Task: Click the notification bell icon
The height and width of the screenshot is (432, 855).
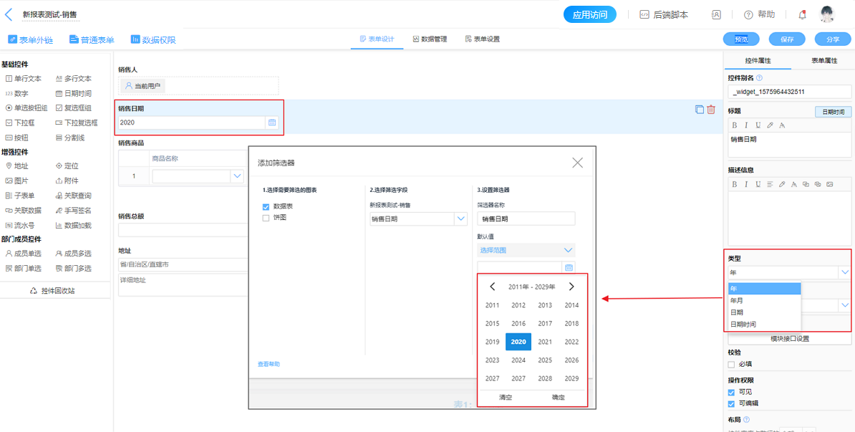Action: coord(802,14)
